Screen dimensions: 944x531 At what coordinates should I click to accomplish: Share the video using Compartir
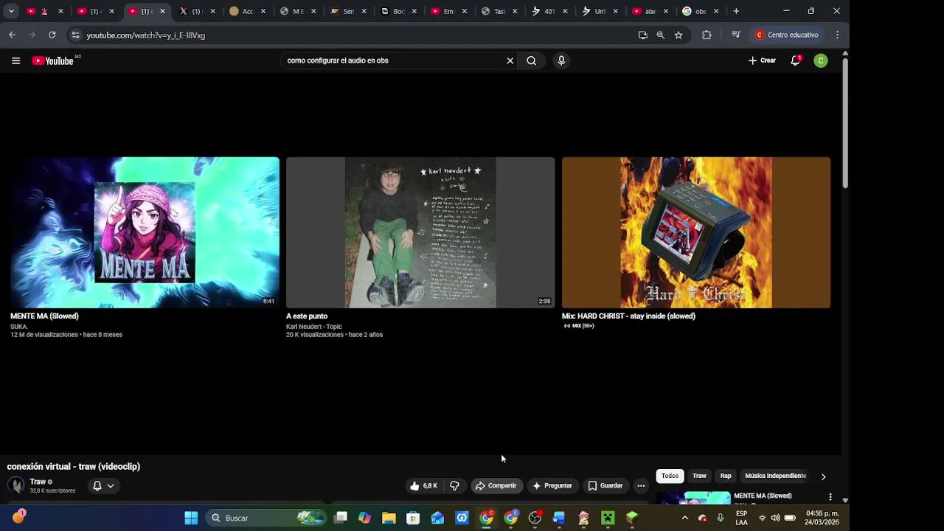[x=496, y=486]
